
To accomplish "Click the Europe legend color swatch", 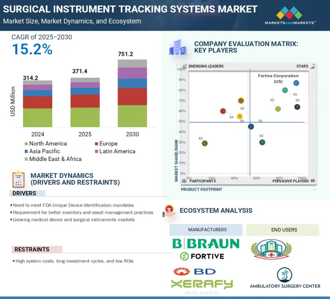I will point(96,144).
